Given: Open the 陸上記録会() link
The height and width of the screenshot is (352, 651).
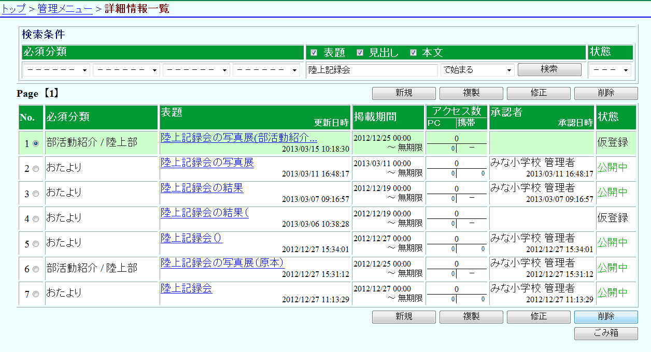Looking at the screenshot, I should [x=192, y=238].
